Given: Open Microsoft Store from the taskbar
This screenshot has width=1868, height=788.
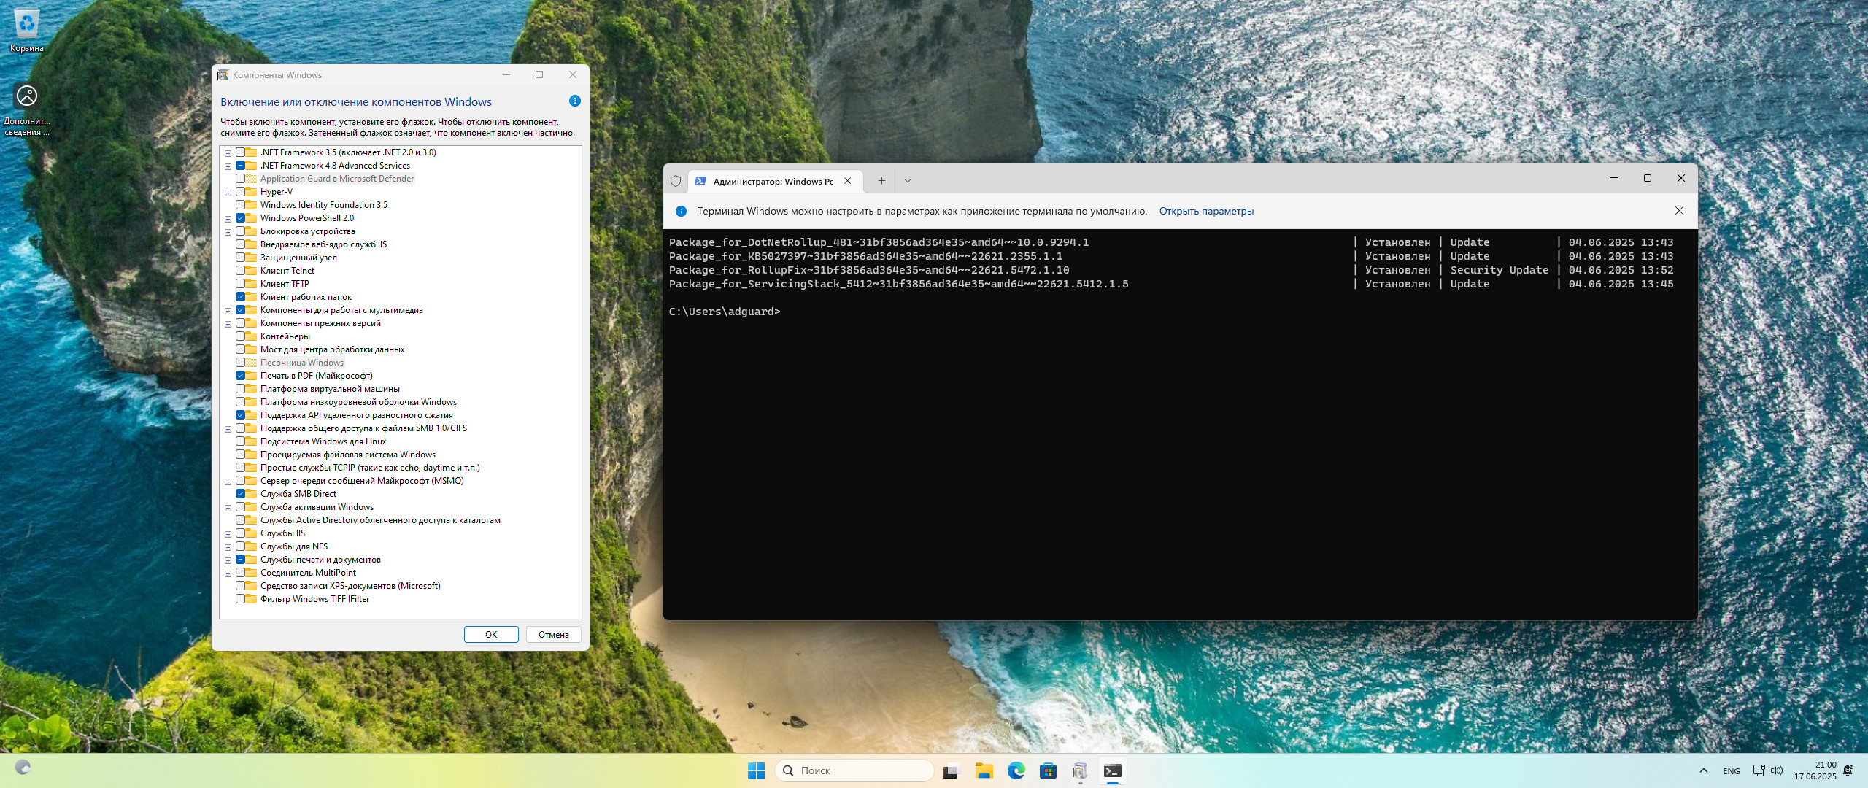Looking at the screenshot, I should pos(1048,770).
